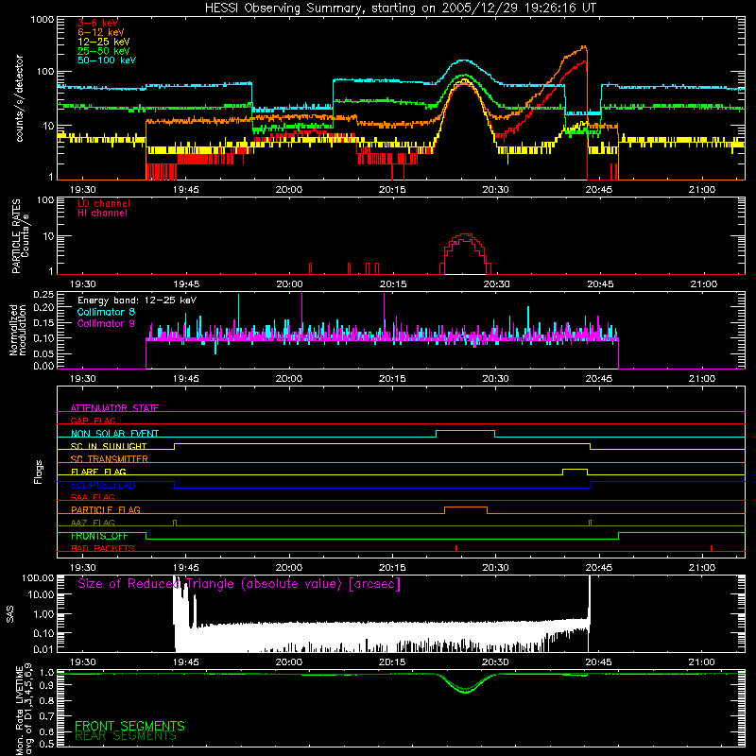Click the FLARE FLAG label
Viewport: 756px width, 756px height.
(98, 472)
